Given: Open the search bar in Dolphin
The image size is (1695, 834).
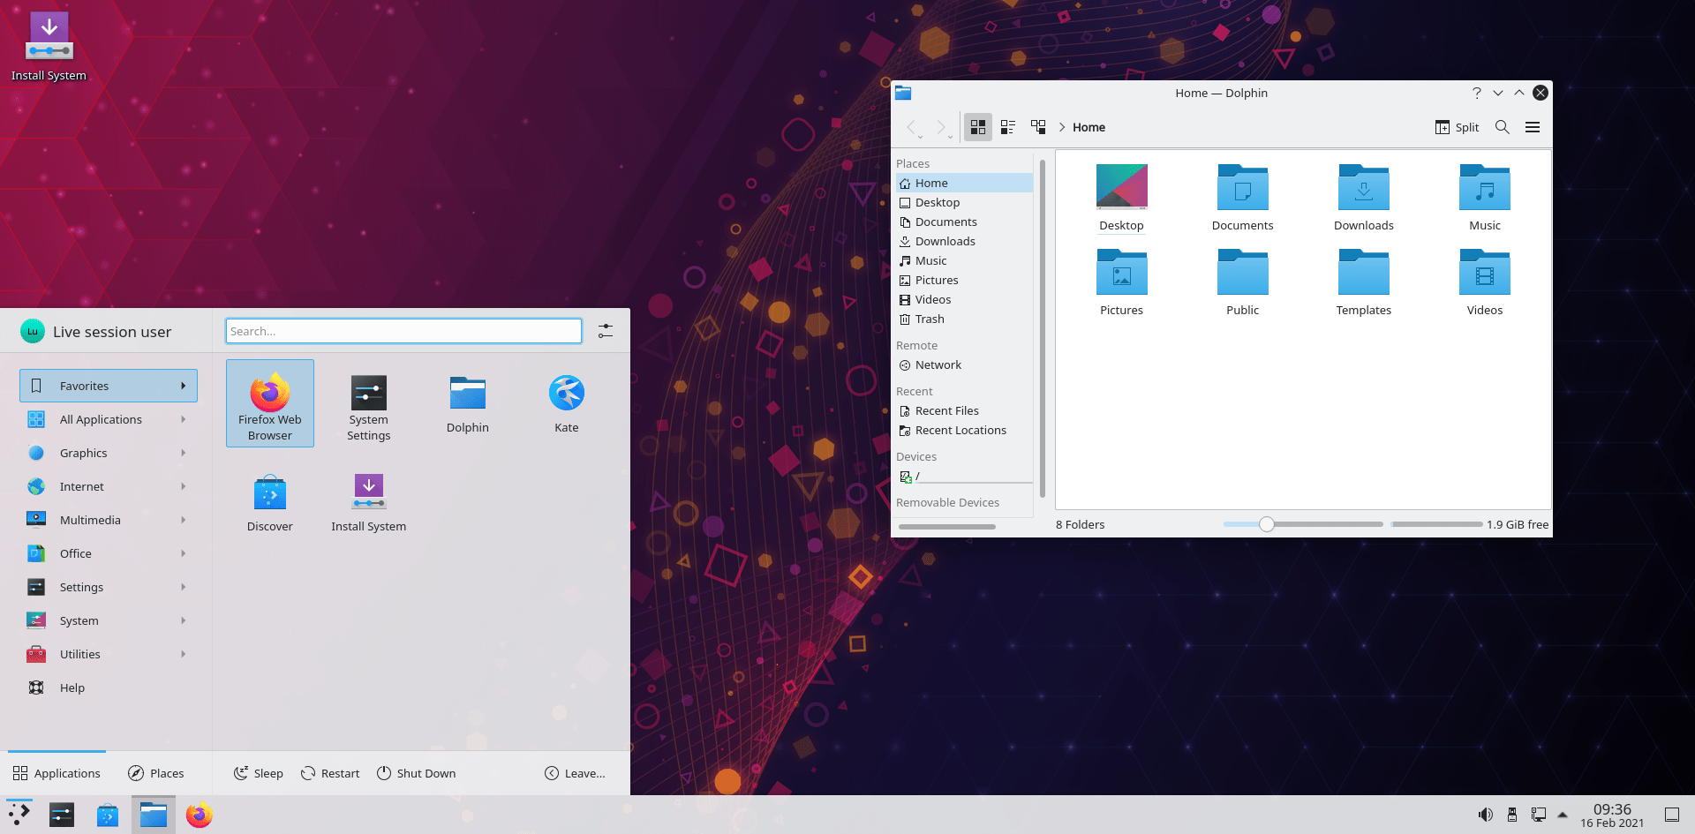Looking at the screenshot, I should (x=1502, y=127).
